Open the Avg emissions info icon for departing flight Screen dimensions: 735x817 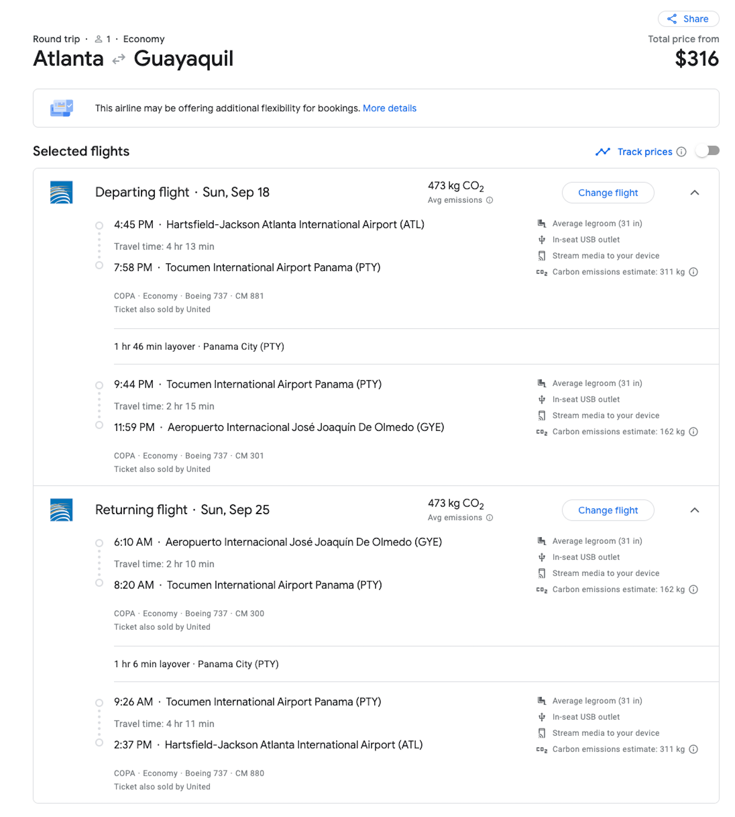[x=489, y=200]
